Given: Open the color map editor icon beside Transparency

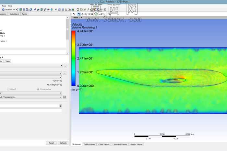Looking at the screenshot, I should click(65, 97).
